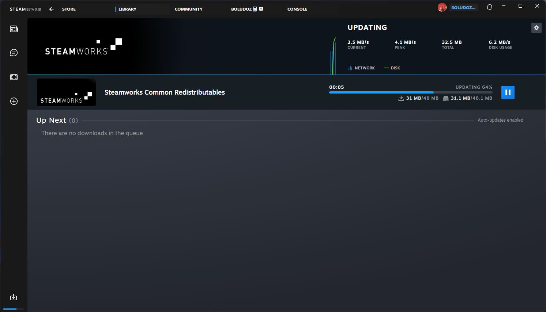Click the Steamworks banner logo
The height and width of the screenshot is (312, 546).
point(83,47)
